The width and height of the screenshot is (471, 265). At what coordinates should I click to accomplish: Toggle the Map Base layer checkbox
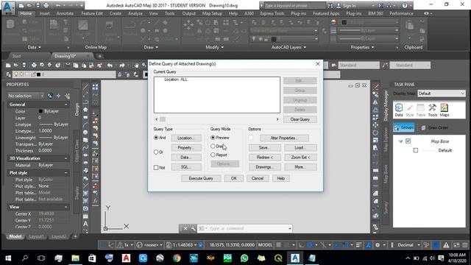coord(408,141)
